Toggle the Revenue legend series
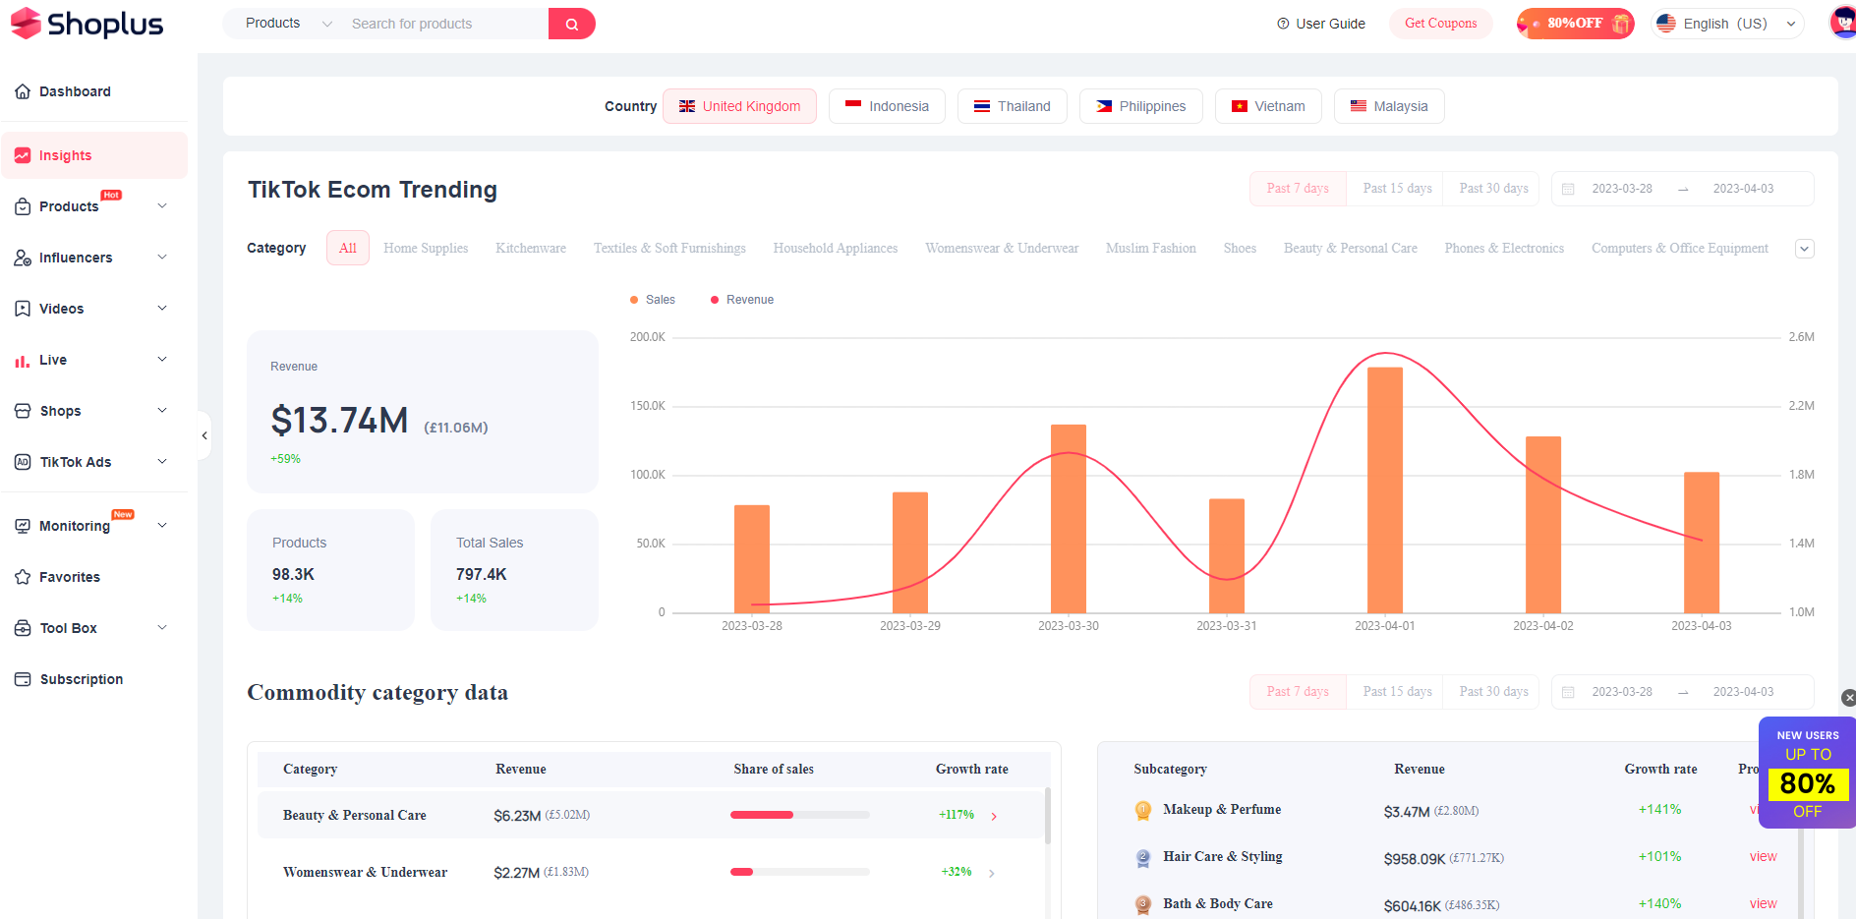Viewport: 1856px width, 919px height. tap(742, 300)
